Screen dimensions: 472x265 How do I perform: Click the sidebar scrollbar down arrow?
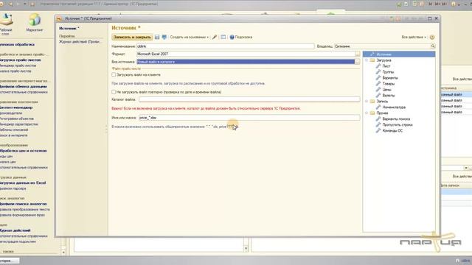(63, 252)
